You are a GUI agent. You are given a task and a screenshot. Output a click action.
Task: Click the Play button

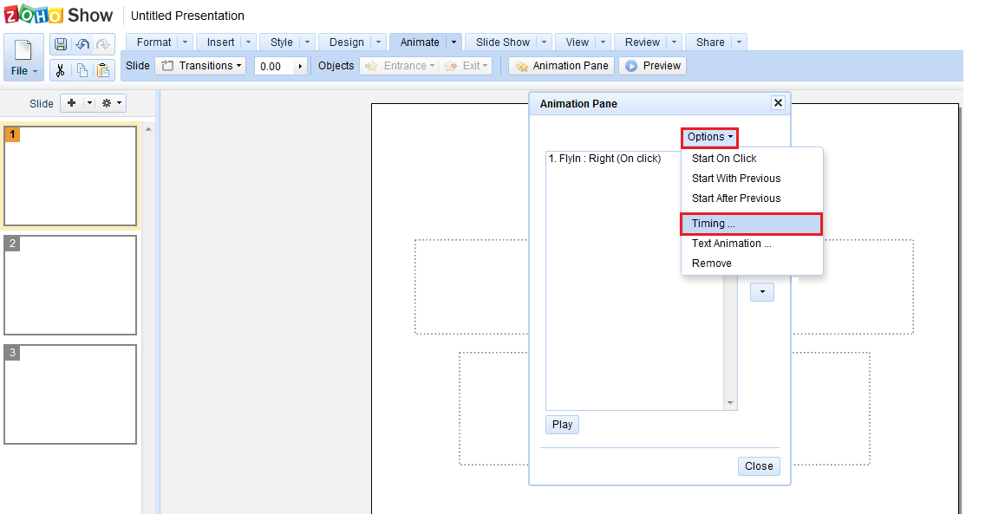[563, 424]
